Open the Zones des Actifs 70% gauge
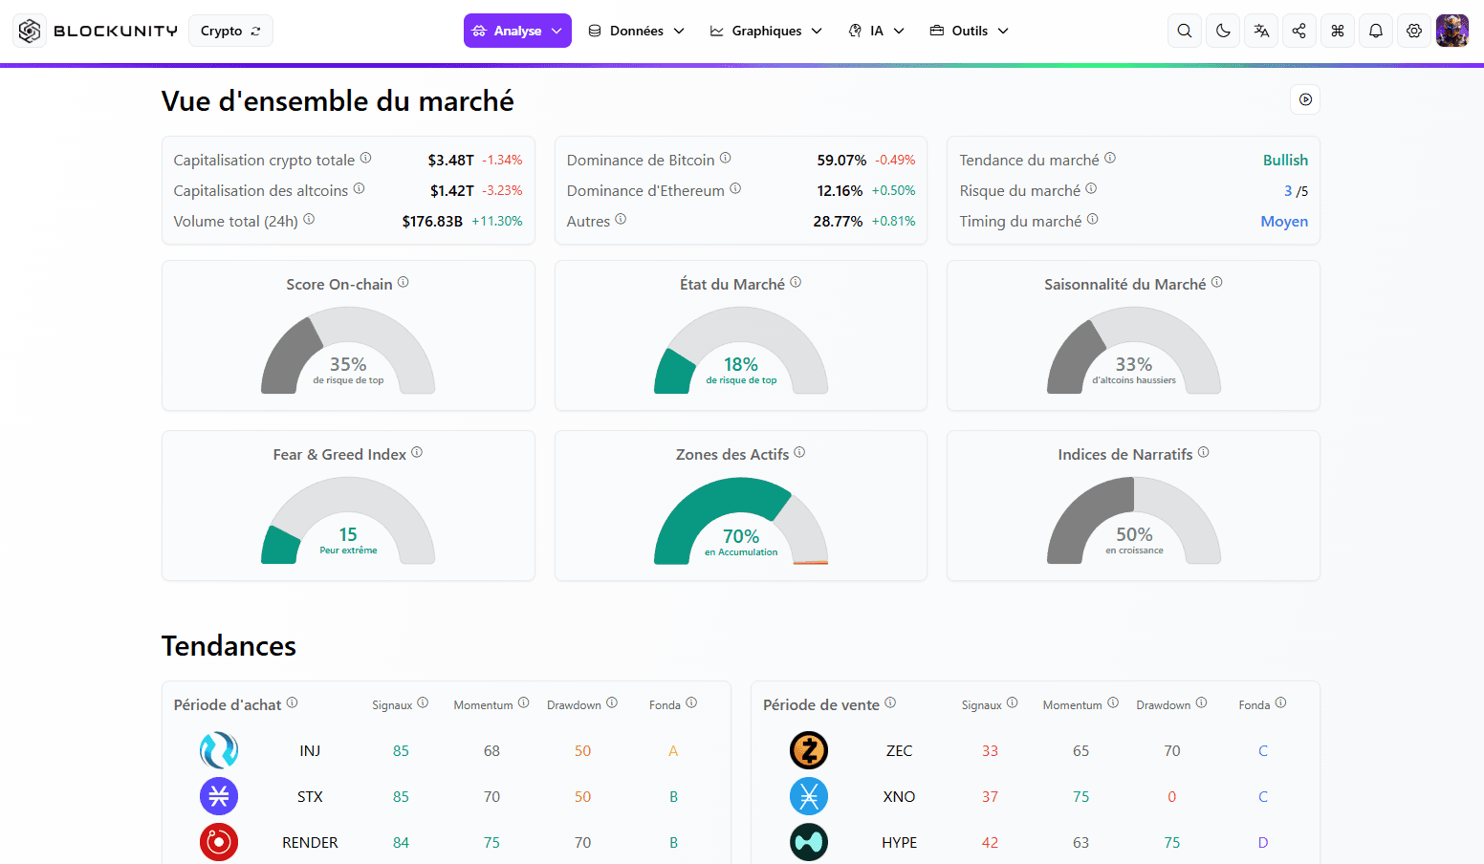1484x864 pixels. tap(741, 521)
